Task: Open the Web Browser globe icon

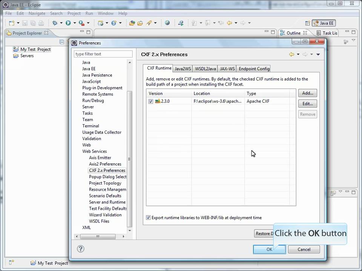Action: 167,23
